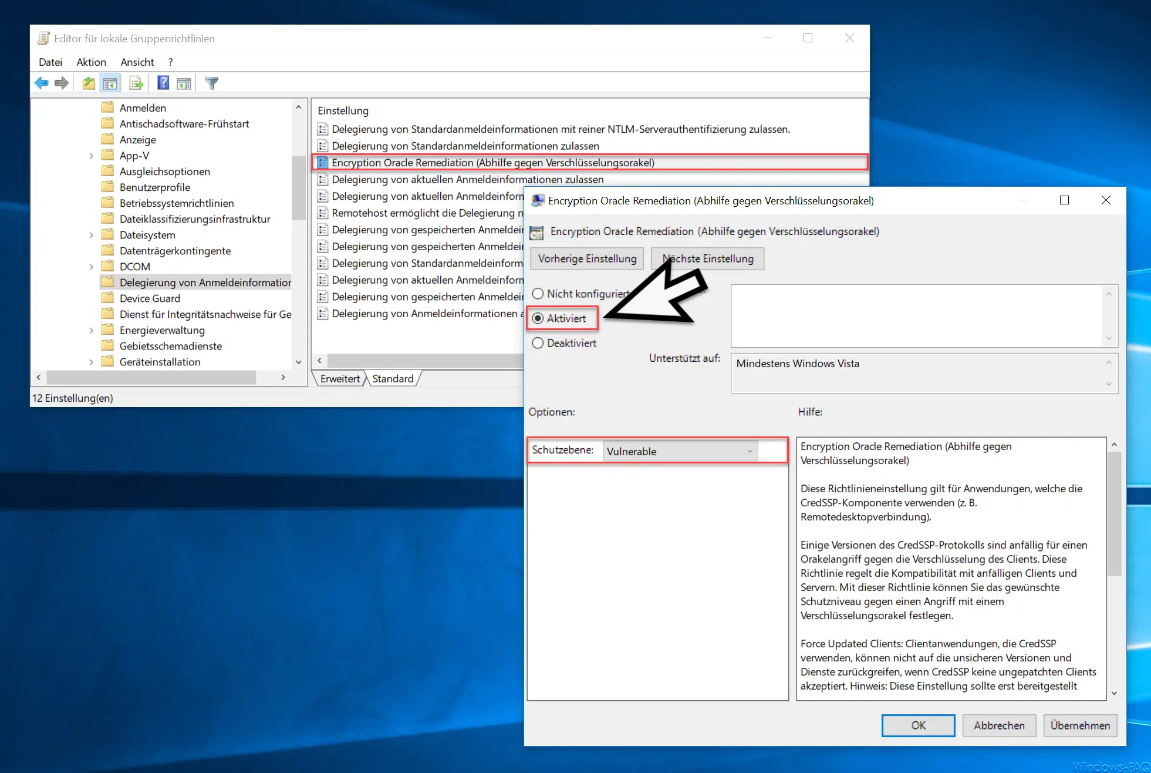1151x773 pixels.
Task: Toggle the action pane icon
Action: [x=184, y=83]
